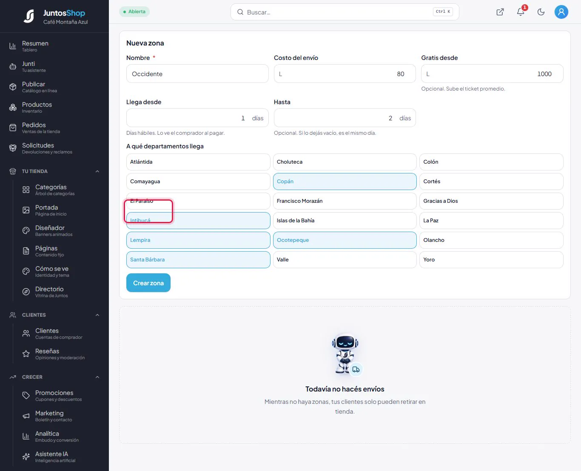The width and height of the screenshot is (581, 471).
Task: Click the Junti robot icon in sidebar
Action: coord(13,66)
